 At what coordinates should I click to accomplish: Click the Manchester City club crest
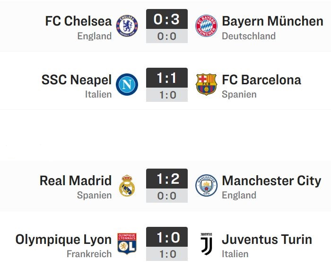(206, 185)
